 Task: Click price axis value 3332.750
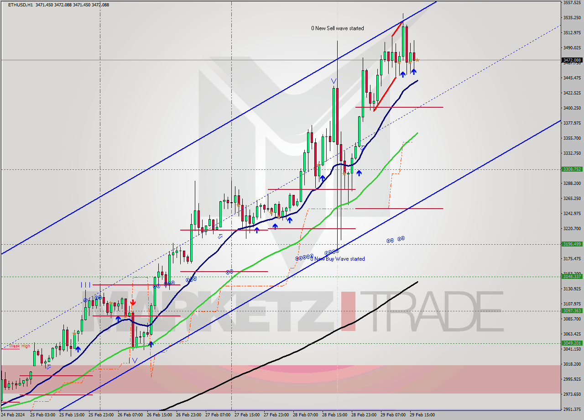click(572, 153)
